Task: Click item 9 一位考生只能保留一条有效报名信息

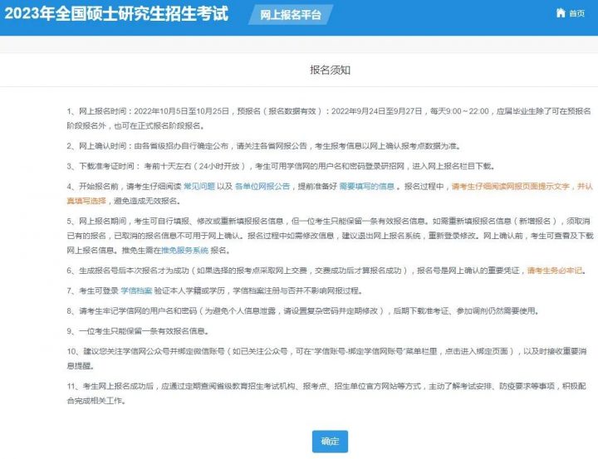Action: tap(138, 331)
